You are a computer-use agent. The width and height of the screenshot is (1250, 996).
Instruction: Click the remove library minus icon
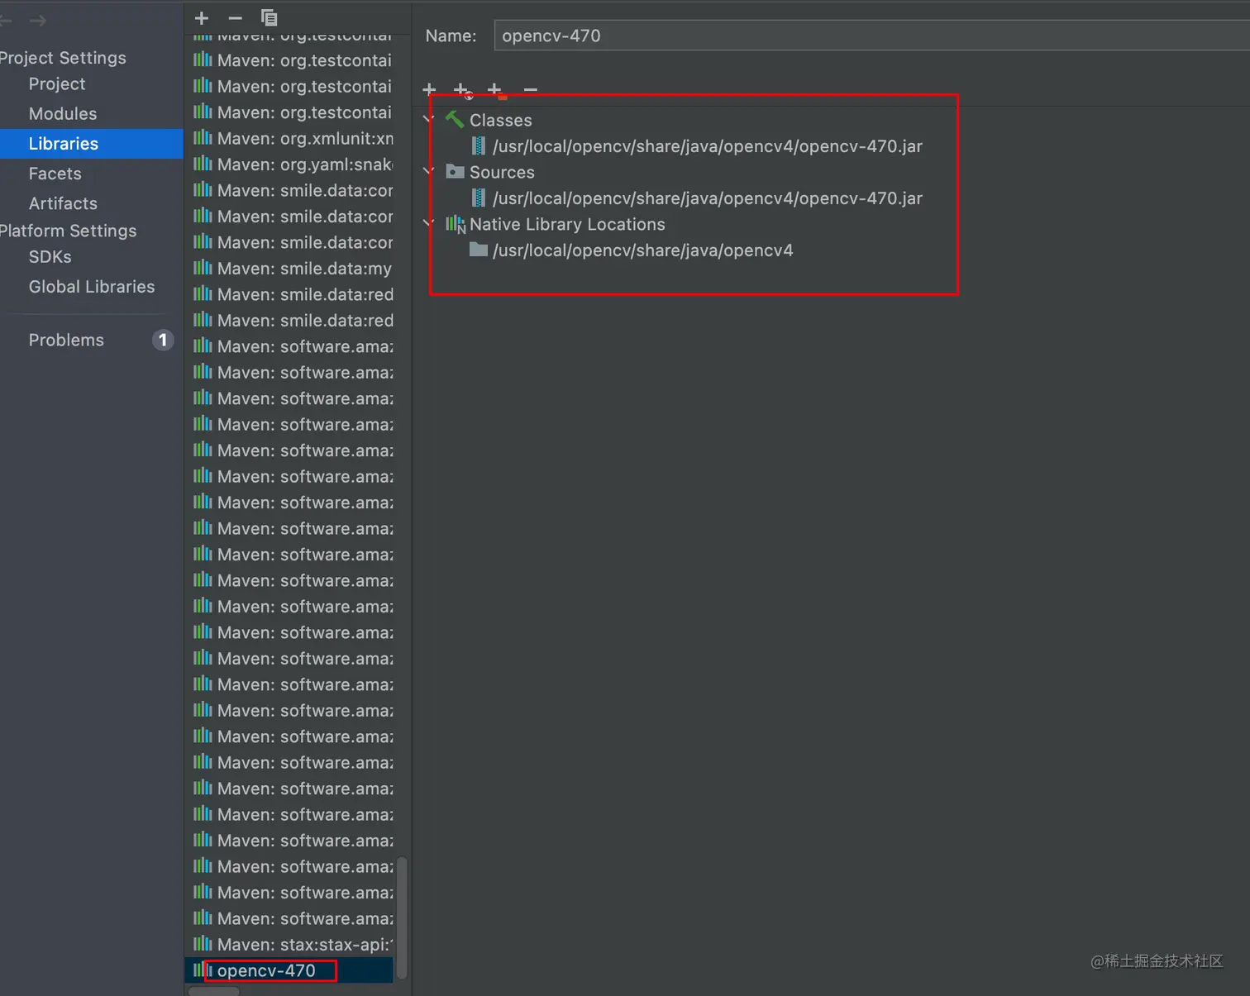click(236, 17)
